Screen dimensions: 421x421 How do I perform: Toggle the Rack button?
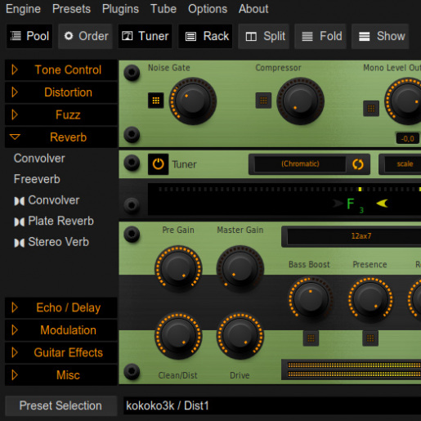tap(205, 36)
